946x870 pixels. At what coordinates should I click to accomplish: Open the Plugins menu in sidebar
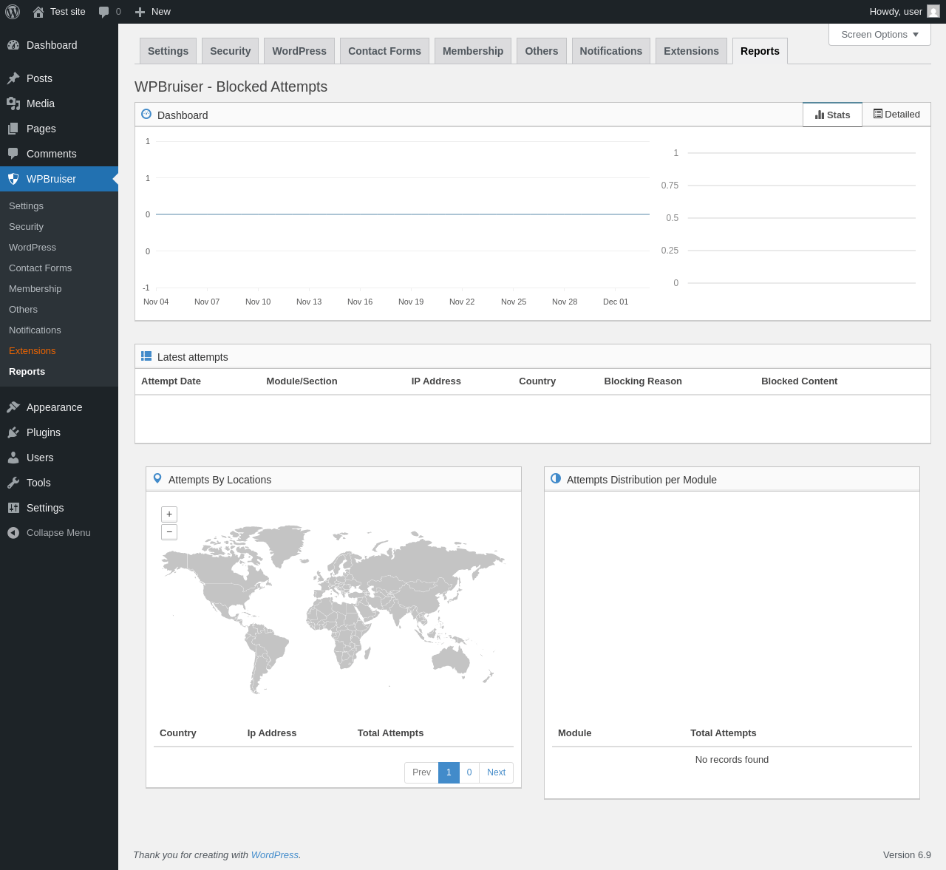coord(43,432)
